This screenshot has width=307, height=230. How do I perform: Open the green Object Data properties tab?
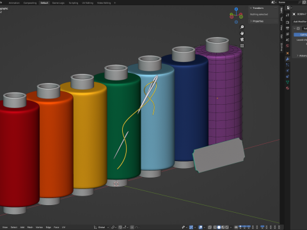pos(287,82)
